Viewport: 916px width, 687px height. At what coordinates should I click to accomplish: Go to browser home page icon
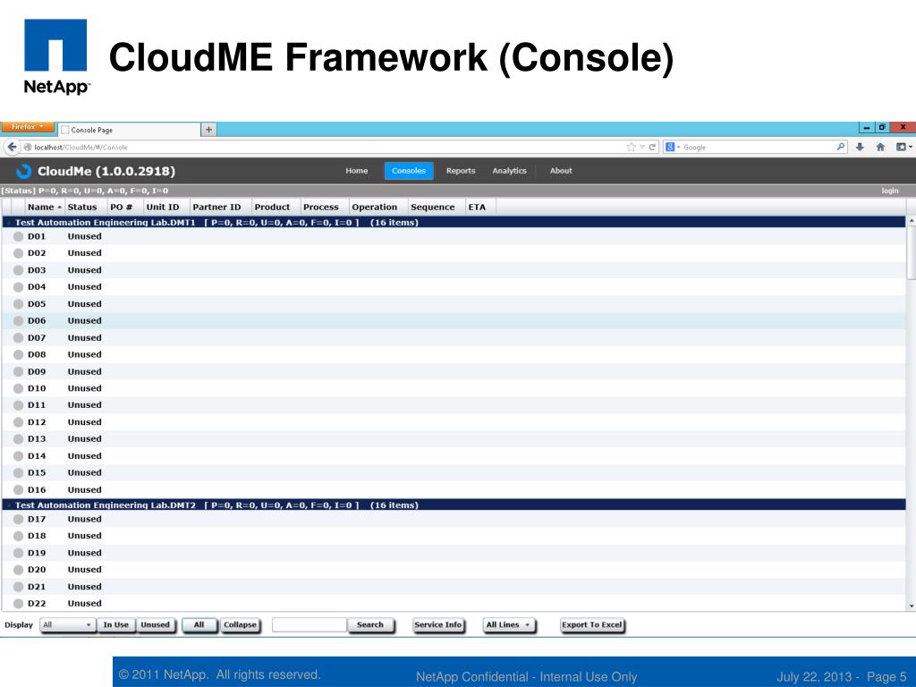point(880,148)
